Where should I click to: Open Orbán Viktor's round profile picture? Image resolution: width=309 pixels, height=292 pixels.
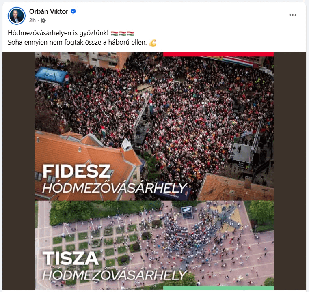tap(17, 16)
